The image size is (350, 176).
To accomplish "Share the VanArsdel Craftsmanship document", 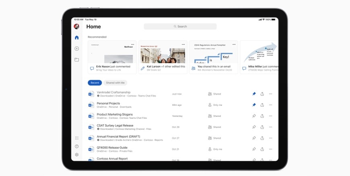I will pos(262,94).
